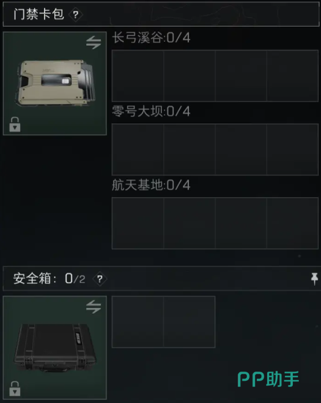Click the first slot under 零号大坝
The width and height of the screenshot is (321, 403).
pyautogui.click(x=138, y=149)
